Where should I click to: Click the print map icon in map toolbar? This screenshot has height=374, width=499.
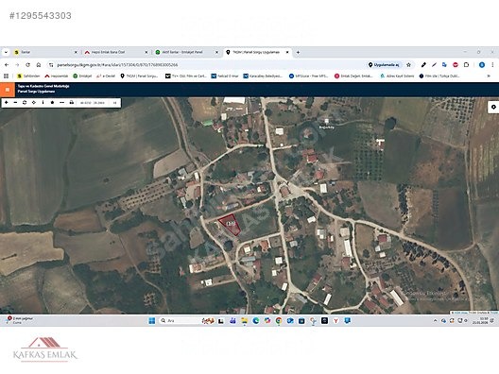click(72, 102)
